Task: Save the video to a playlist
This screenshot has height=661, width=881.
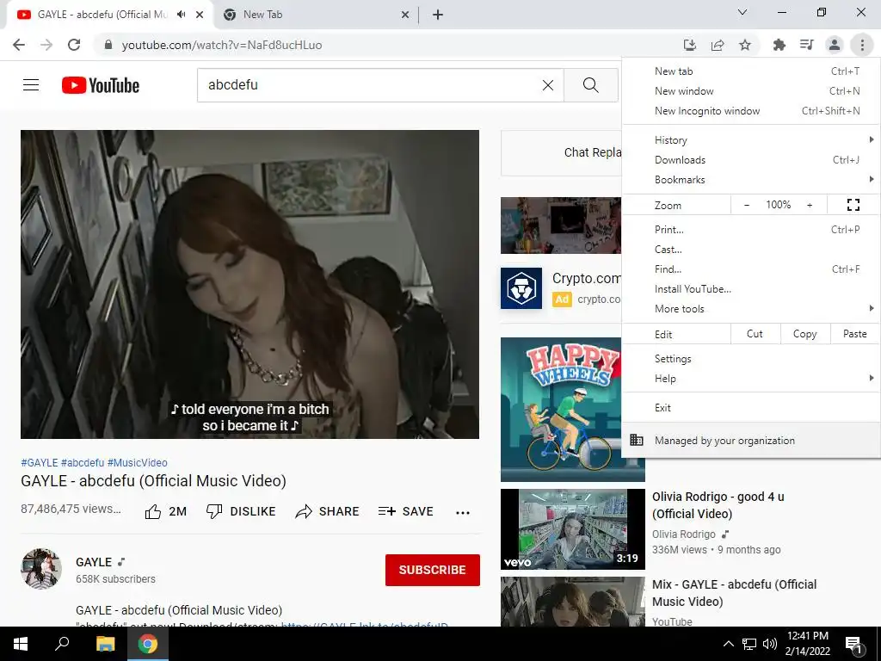Action: coord(406,511)
